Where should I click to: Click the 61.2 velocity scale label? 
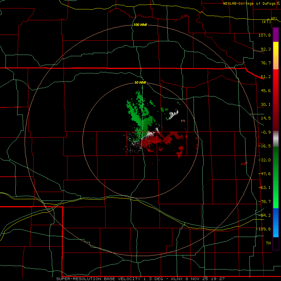(x=266, y=77)
